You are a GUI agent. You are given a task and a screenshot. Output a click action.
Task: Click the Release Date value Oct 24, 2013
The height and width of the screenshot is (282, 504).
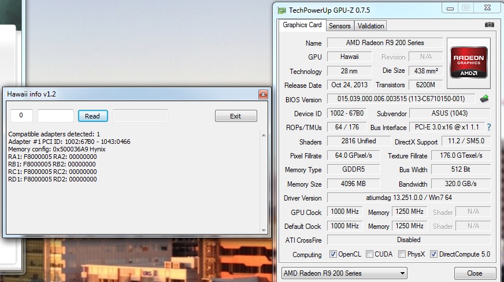tap(350, 85)
